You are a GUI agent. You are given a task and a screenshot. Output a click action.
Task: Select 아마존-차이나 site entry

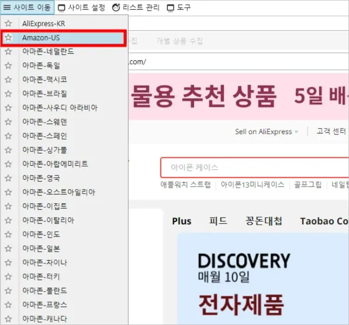(x=64, y=262)
